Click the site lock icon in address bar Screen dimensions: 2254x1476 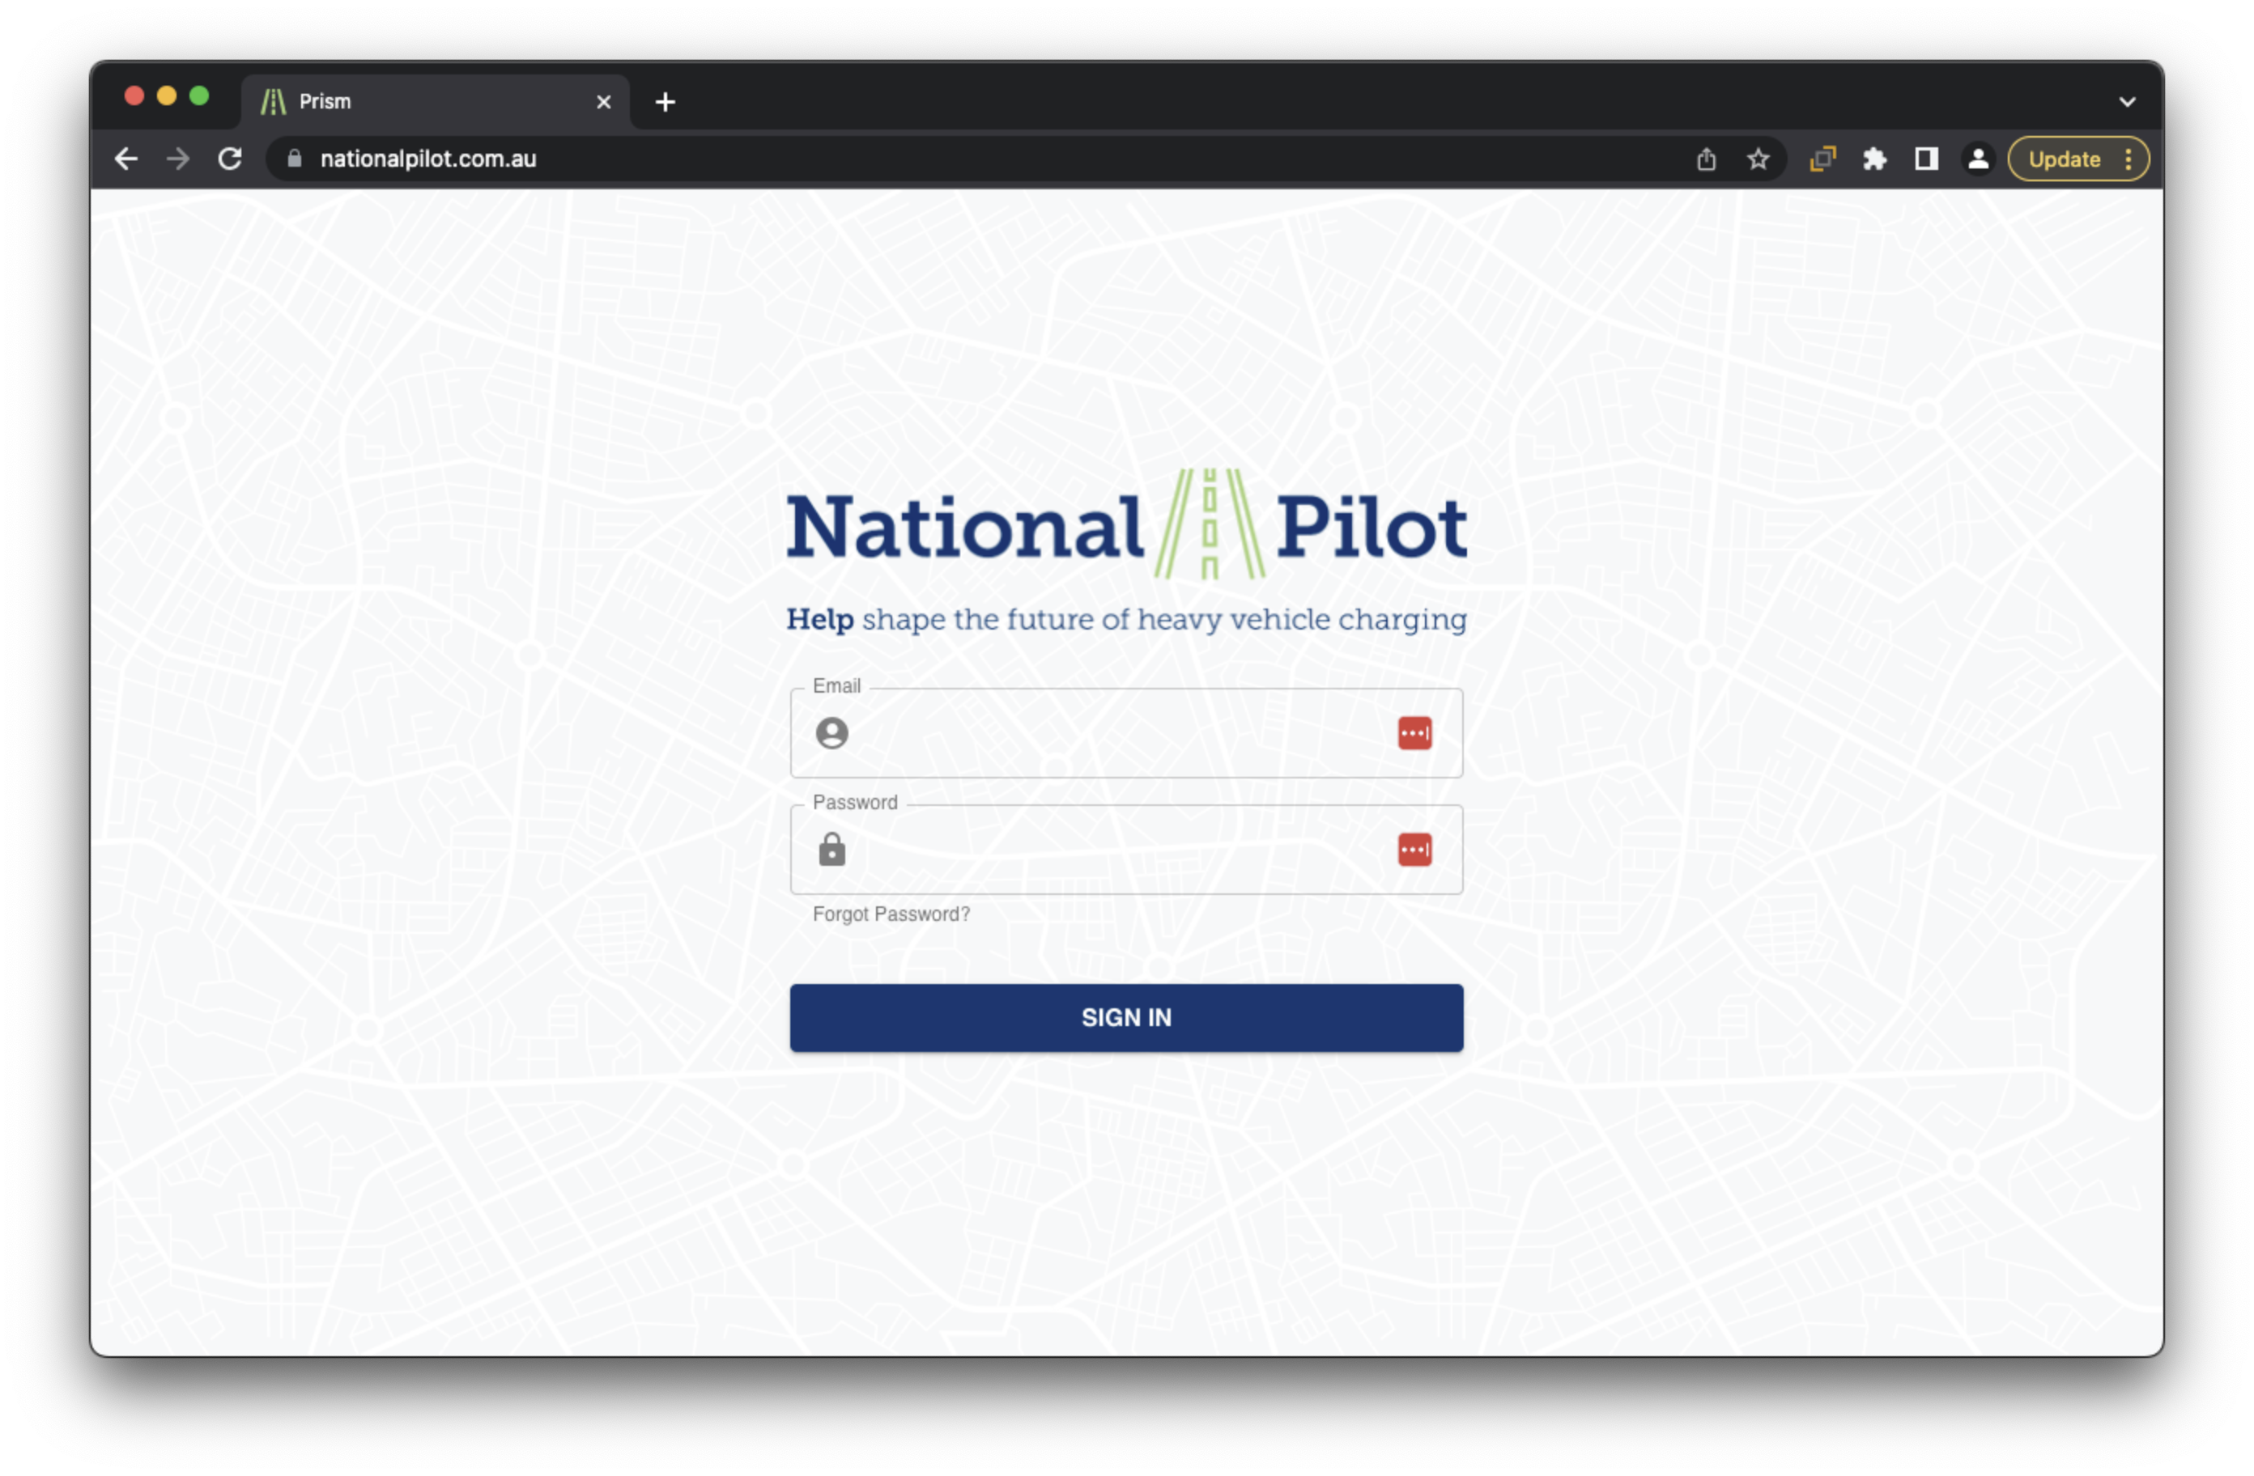295,159
